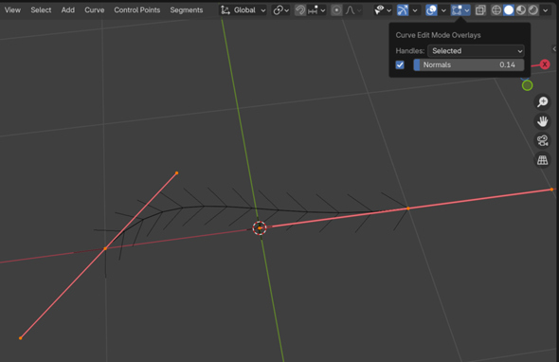Switch to wireframe viewport shading
This screenshot has height=362, width=559.
496,10
